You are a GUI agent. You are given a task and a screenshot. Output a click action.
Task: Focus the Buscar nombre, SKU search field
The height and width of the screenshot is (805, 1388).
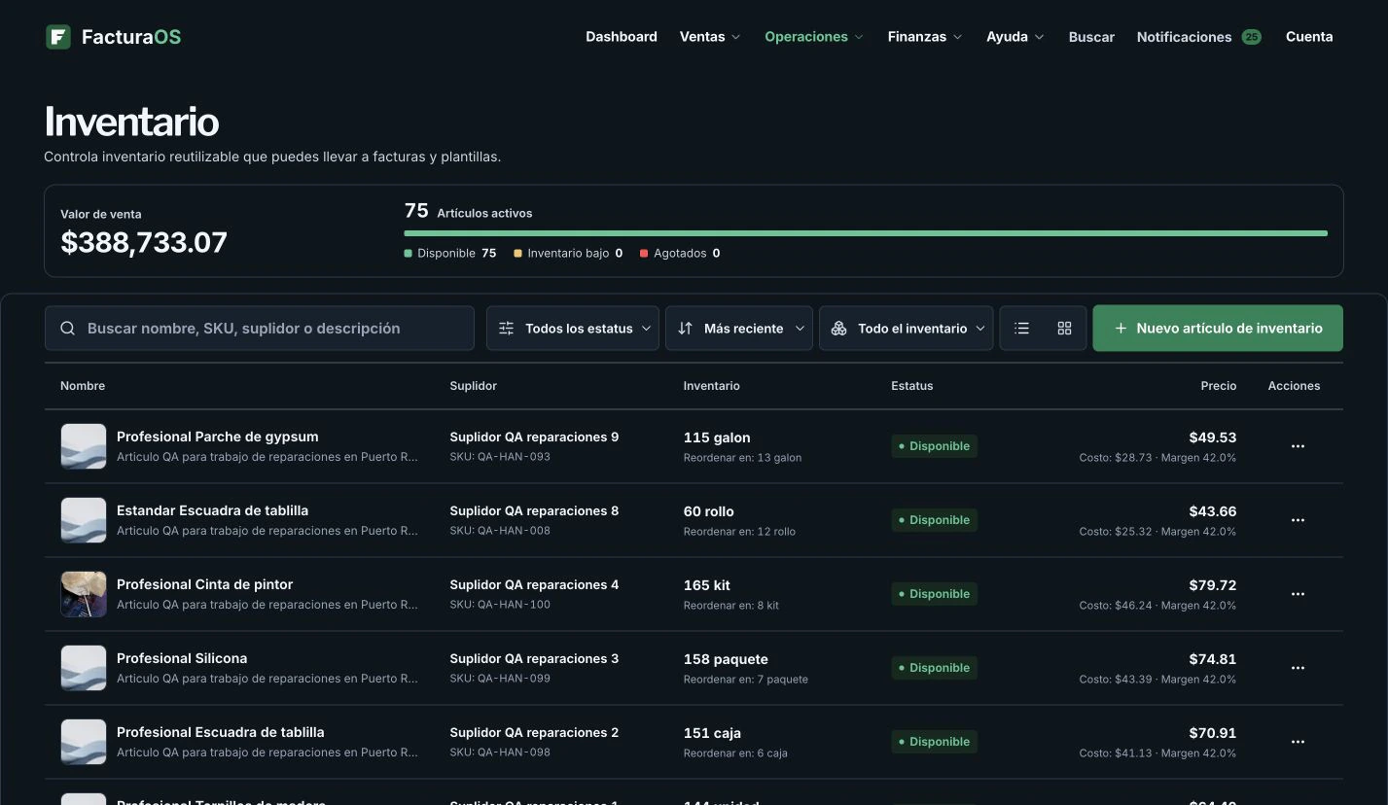click(x=260, y=329)
